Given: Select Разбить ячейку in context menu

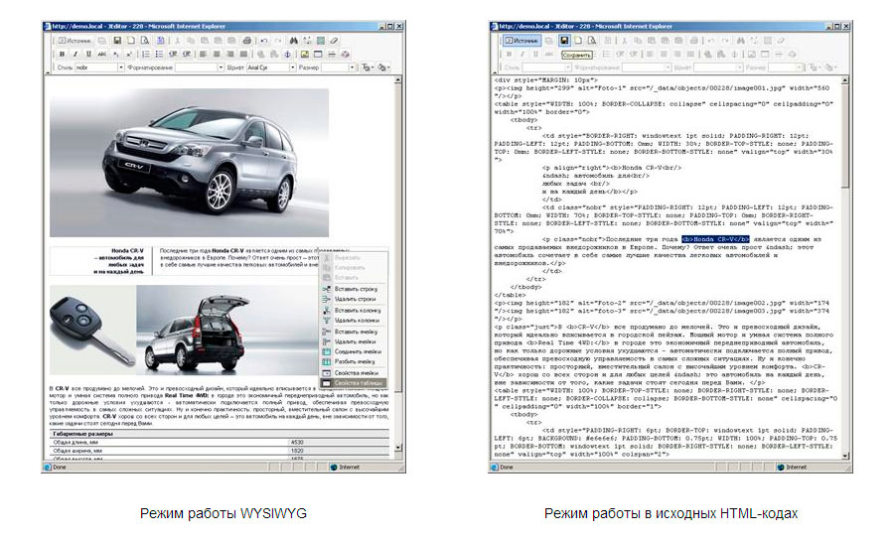Looking at the screenshot, I should (354, 362).
